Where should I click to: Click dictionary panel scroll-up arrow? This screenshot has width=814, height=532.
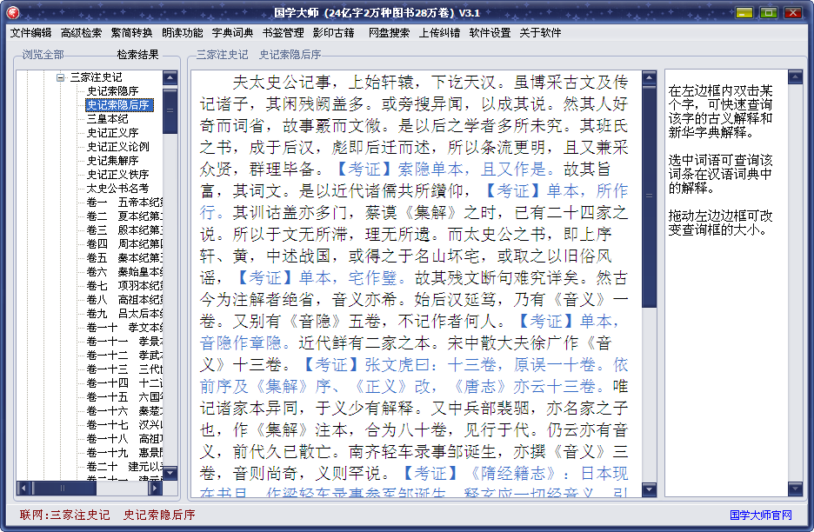[796, 77]
